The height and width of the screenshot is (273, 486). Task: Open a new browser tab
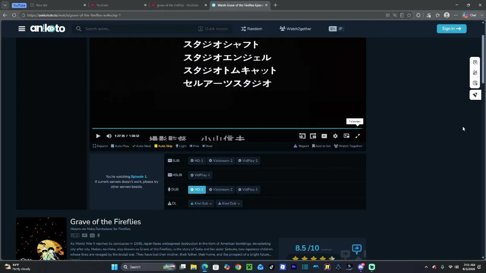275,5
